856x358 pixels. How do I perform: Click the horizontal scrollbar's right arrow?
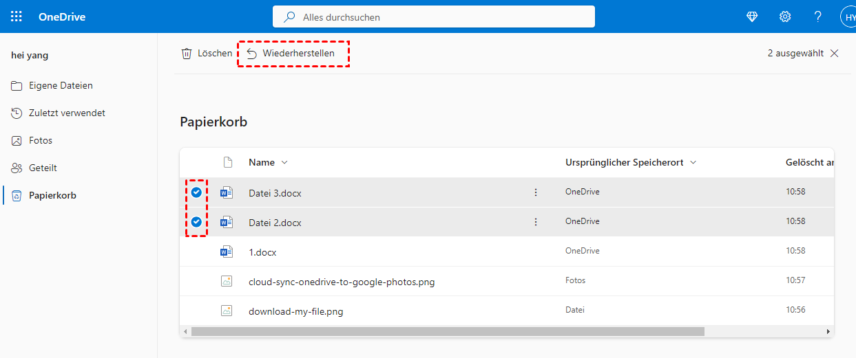[828, 331]
